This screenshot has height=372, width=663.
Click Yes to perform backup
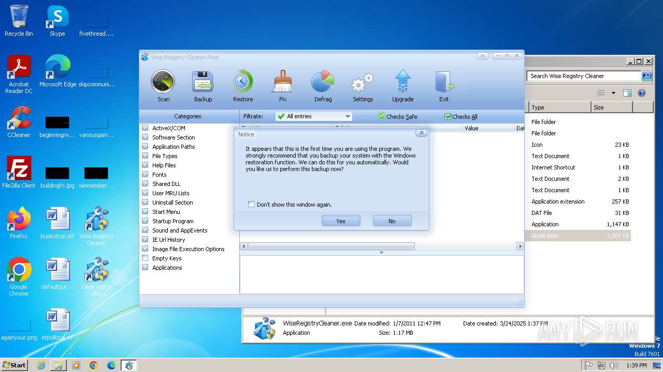[x=341, y=221]
